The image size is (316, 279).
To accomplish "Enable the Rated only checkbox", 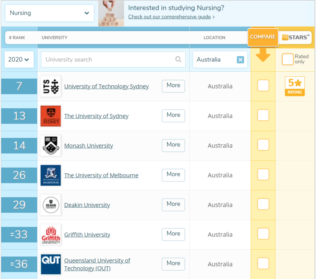I will point(288,59).
